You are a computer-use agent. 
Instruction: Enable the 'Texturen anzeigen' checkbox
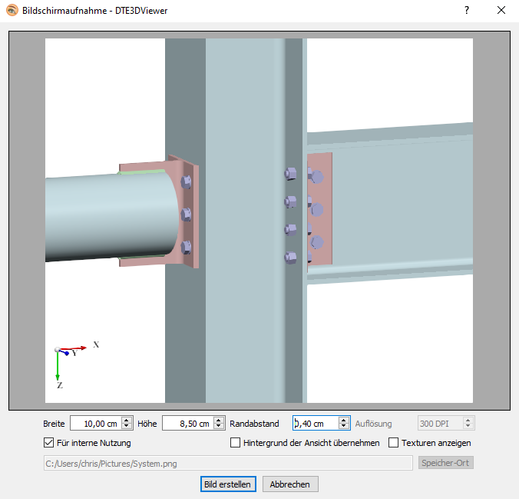(x=394, y=443)
